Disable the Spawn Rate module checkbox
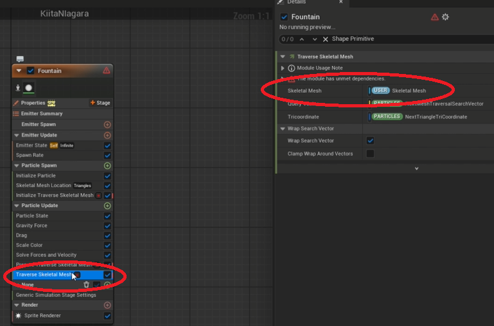The height and width of the screenshot is (326, 494). pyautogui.click(x=107, y=156)
